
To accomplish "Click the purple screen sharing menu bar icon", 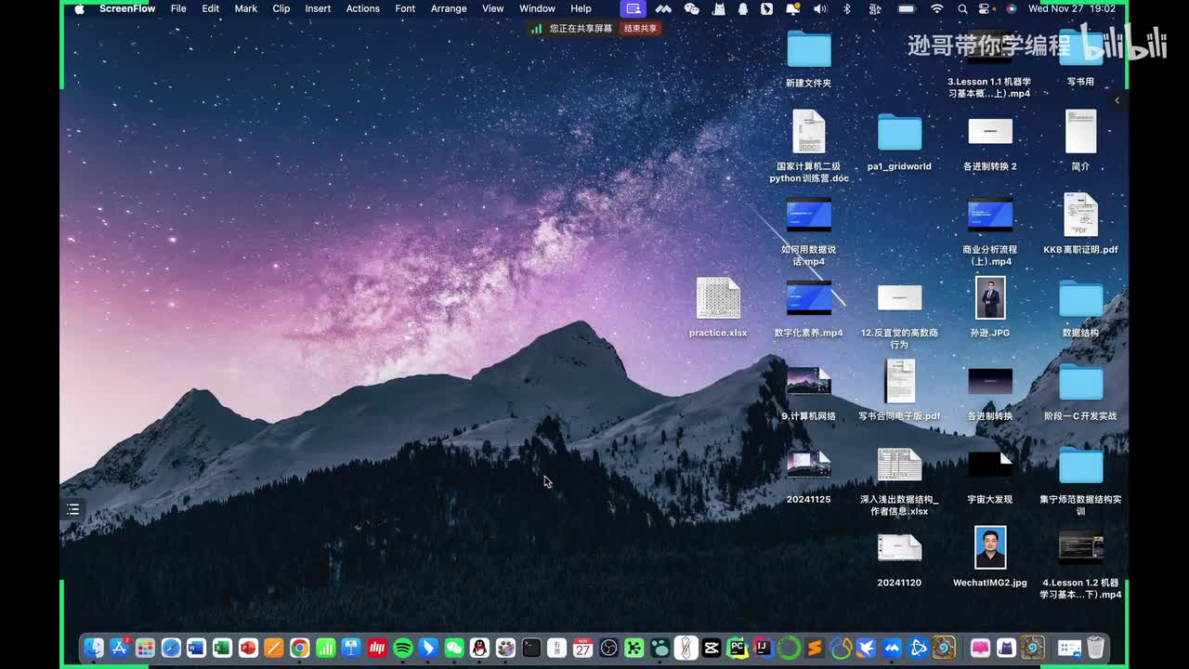I will [634, 8].
